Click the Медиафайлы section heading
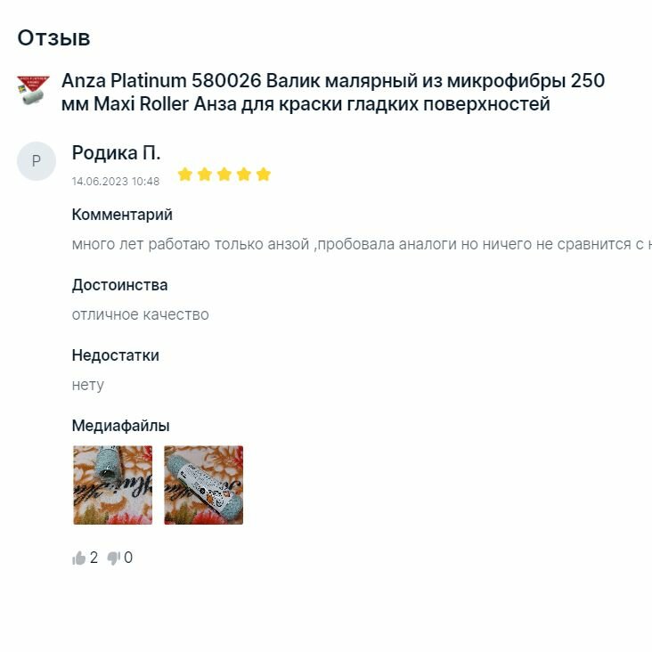Image resolution: width=652 pixels, height=652 pixels. pos(120,426)
